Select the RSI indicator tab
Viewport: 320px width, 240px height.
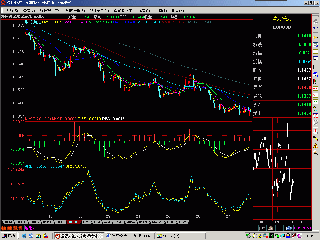click(x=97, y=222)
